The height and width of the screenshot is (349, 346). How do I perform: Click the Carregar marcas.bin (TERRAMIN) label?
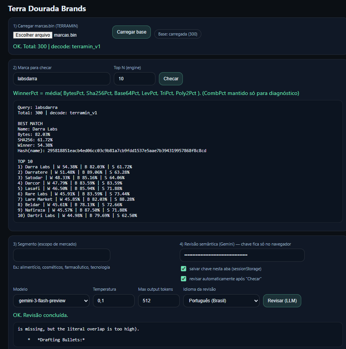click(x=46, y=26)
